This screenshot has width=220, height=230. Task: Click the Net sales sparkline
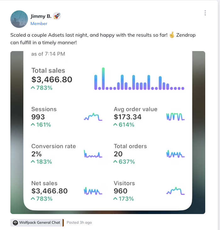pos(93,191)
